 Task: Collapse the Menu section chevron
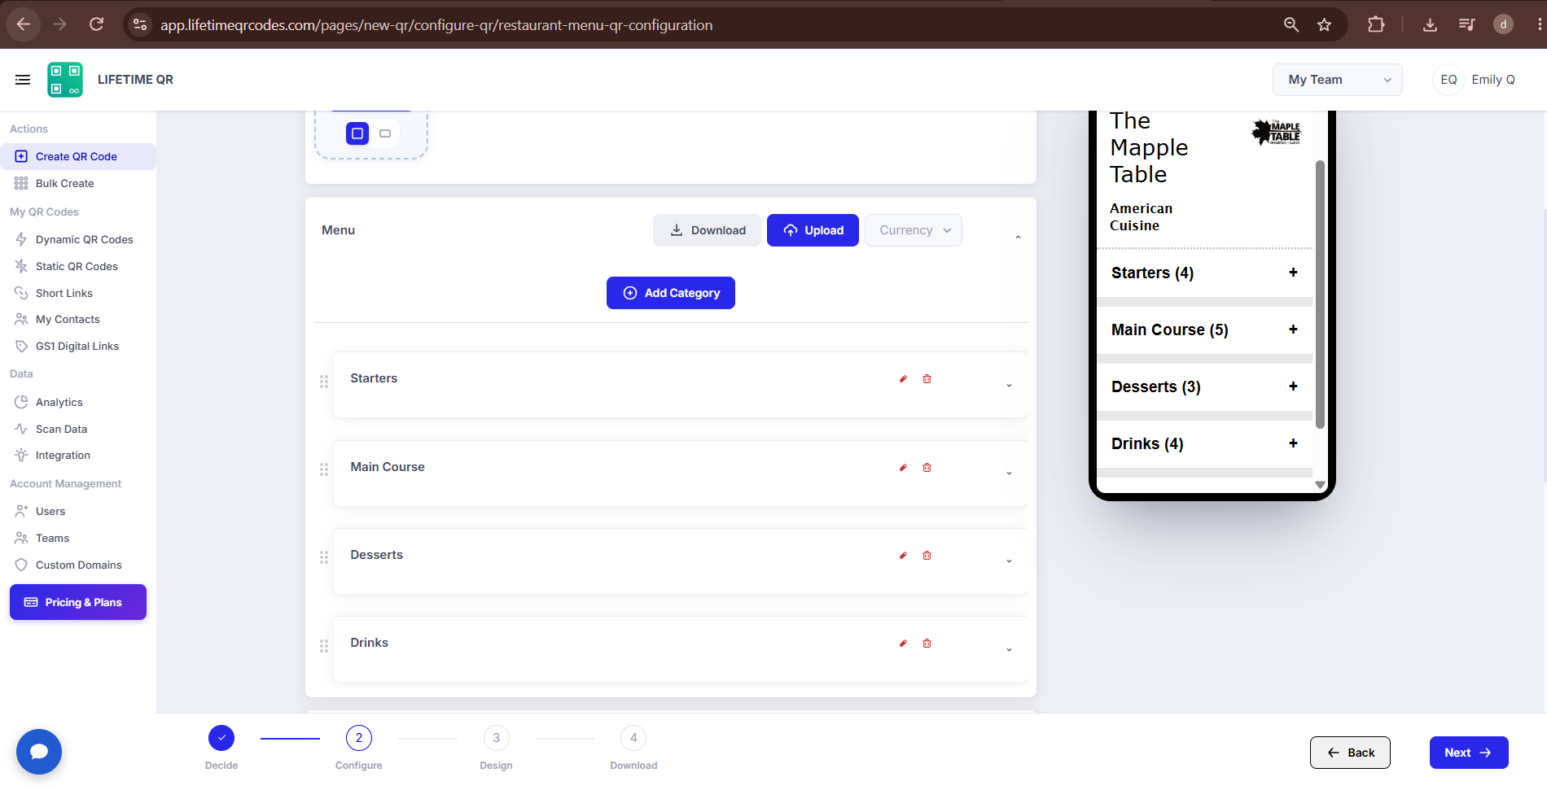click(x=1018, y=238)
